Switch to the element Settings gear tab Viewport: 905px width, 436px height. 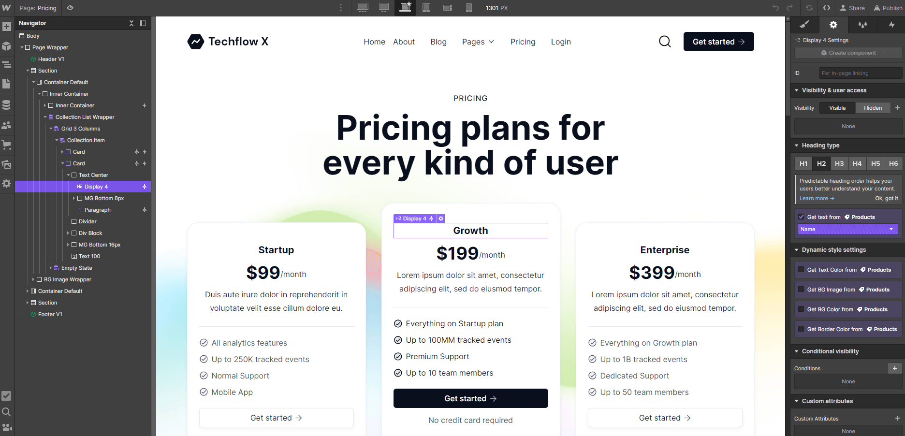833,24
